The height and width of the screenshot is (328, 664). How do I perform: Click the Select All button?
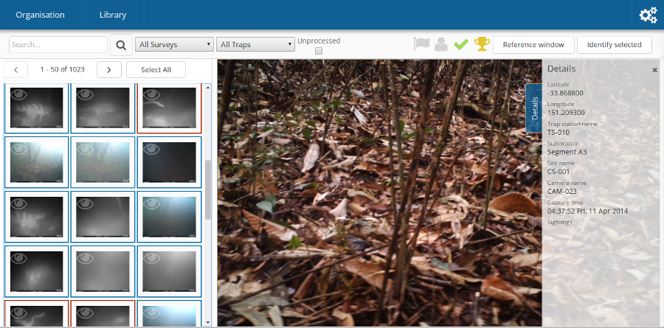point(156,70)
